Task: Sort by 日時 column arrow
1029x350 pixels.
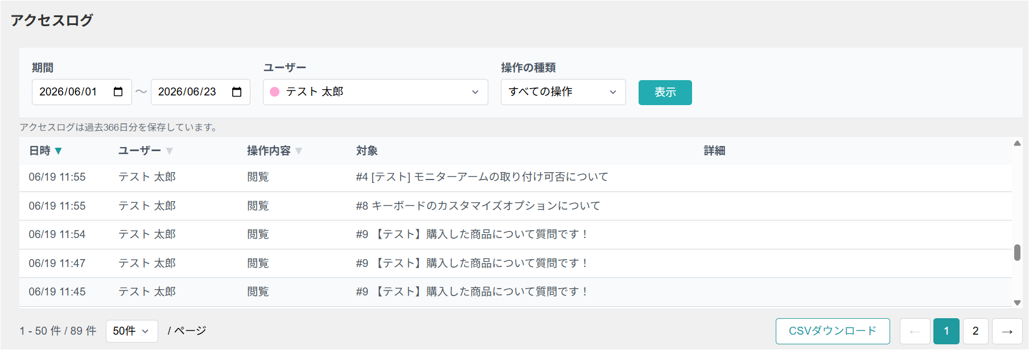Action: (58, 151)
